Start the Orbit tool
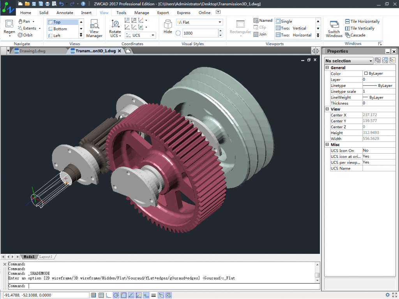This screenshot has height=299, width=399. (x=25, y=35)
